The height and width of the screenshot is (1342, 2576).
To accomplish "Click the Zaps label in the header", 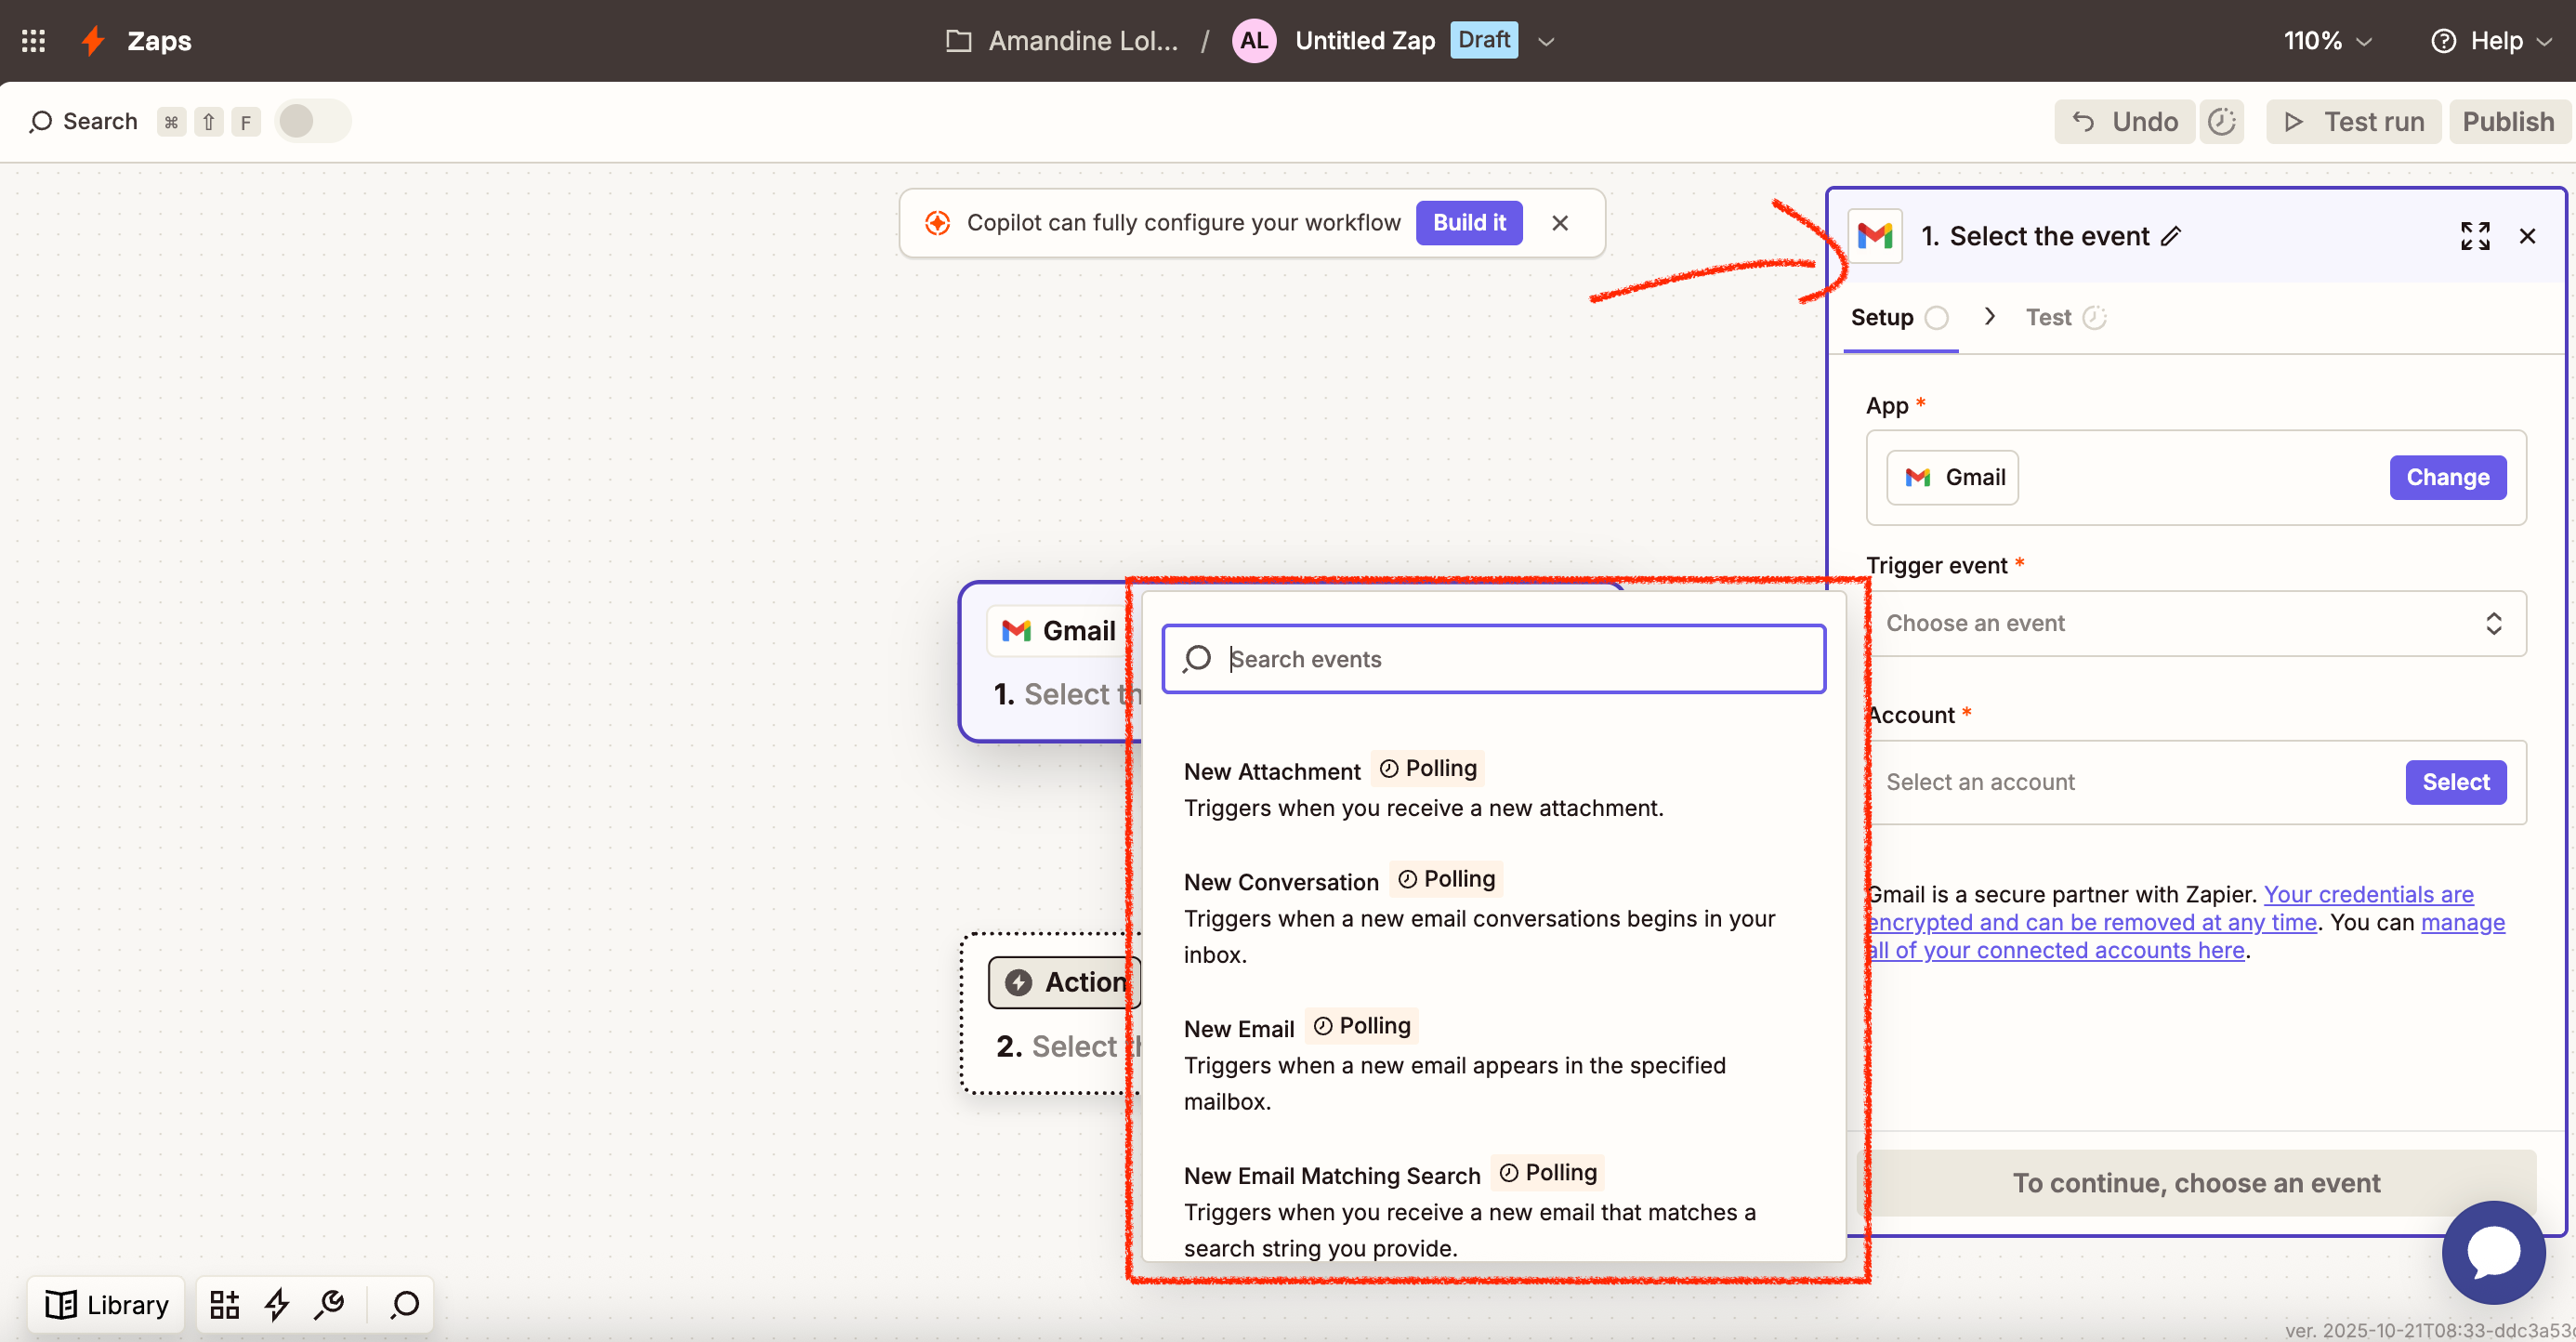I will 159,41.
